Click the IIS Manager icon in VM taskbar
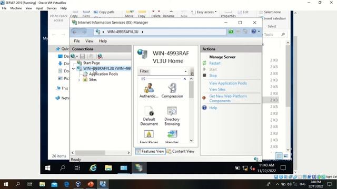The width and height of the screenshot is (337, 189). click(139, 168)
